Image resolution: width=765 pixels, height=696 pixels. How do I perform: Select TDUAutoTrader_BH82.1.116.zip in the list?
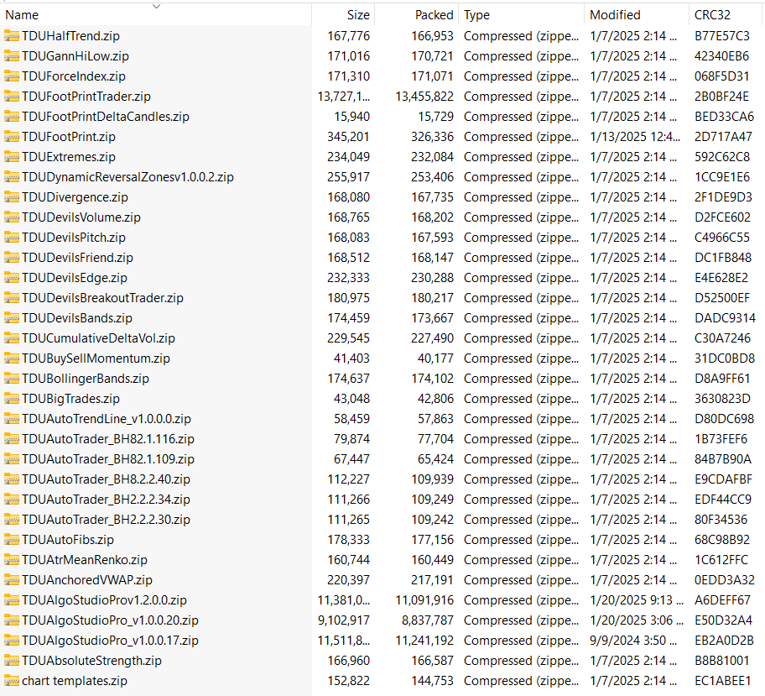[x=107, y=439]
